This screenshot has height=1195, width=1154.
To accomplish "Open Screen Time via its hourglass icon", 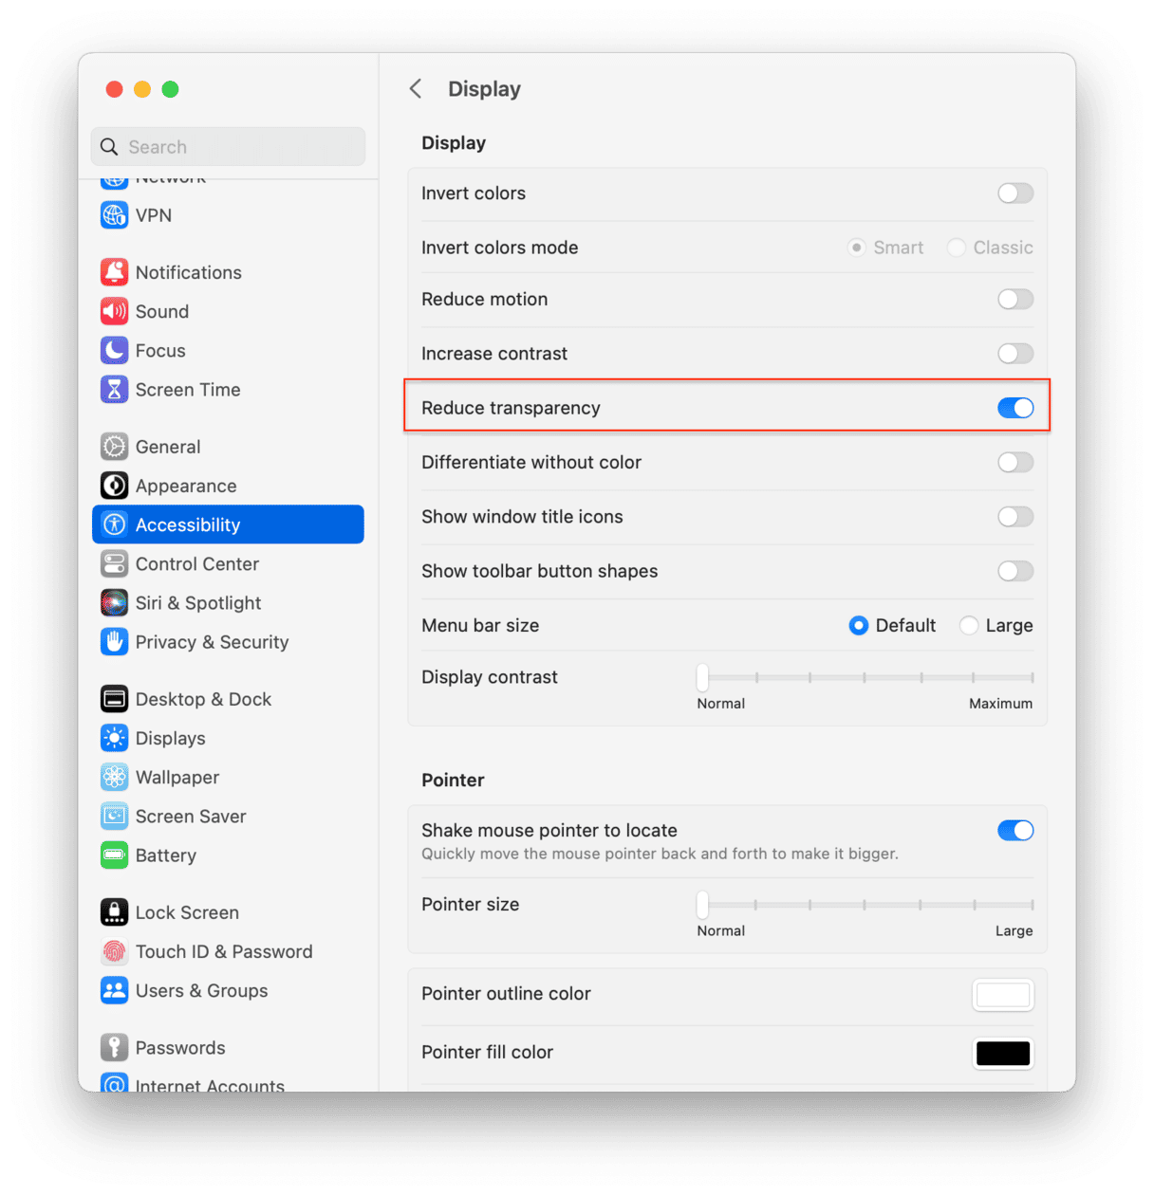I will coord(114,390).
